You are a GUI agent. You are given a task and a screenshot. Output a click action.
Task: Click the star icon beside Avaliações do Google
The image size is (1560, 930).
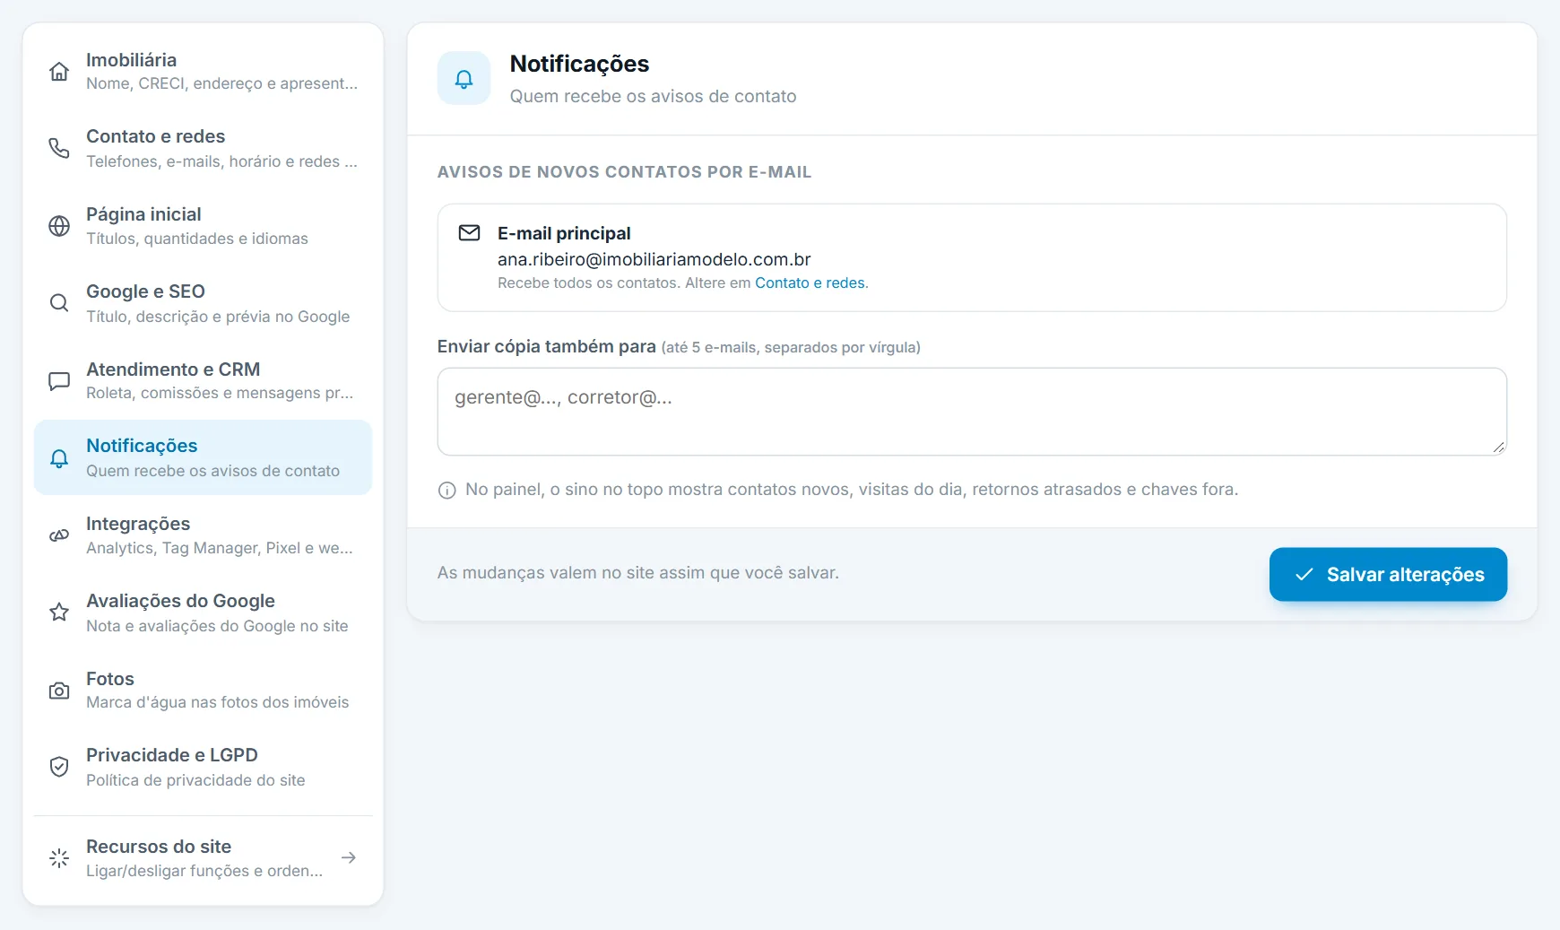coord(59,613)
